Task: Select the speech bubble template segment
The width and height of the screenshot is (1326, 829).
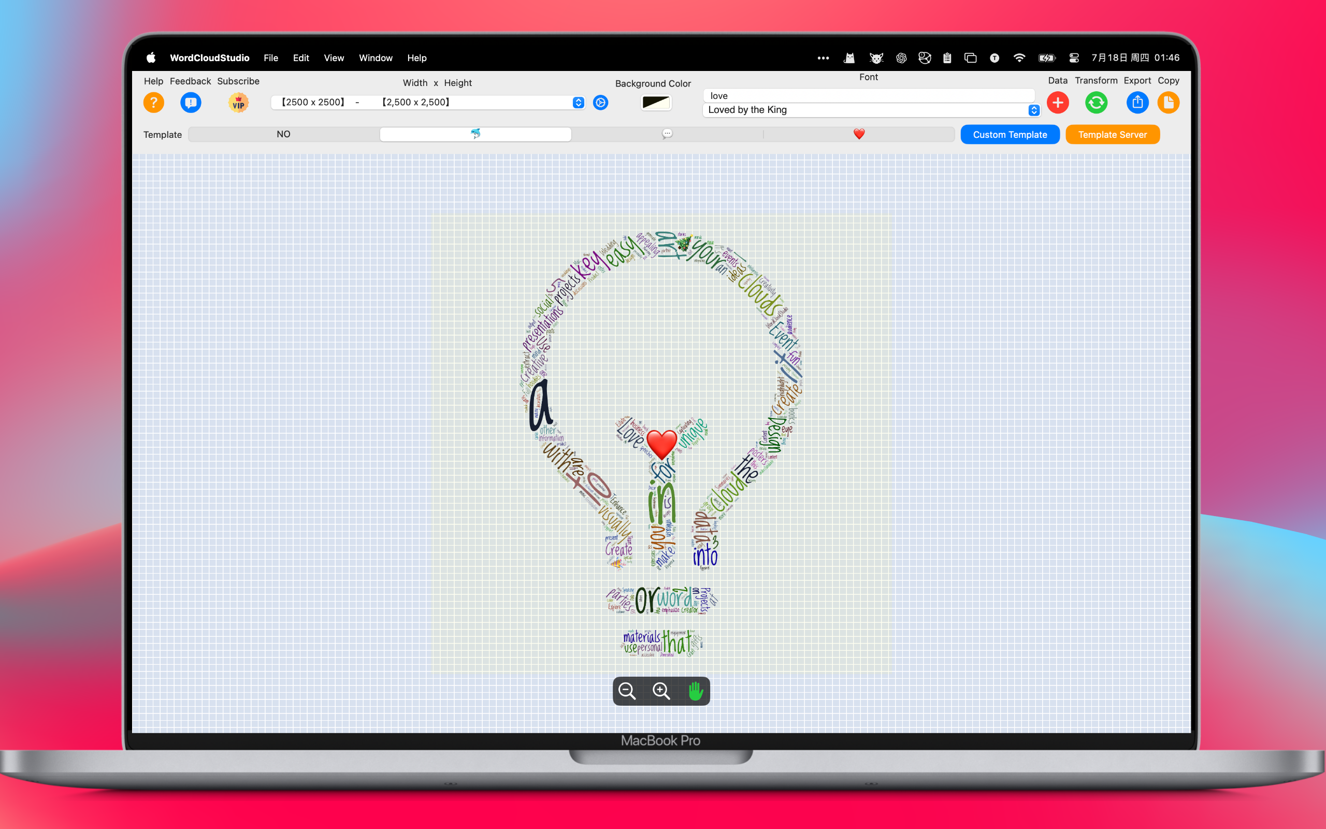Action: tap(667, 134)
